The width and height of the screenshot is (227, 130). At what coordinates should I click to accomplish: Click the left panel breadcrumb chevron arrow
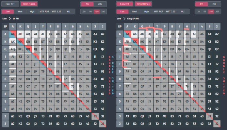pos(10,19)
